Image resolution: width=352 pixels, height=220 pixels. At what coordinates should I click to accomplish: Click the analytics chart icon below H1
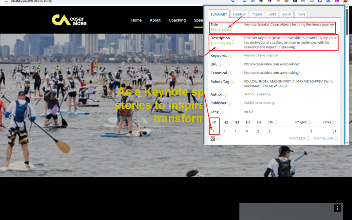click(213, 138)
